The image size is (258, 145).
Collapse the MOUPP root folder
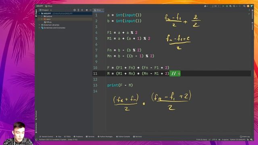click(40, 13)
